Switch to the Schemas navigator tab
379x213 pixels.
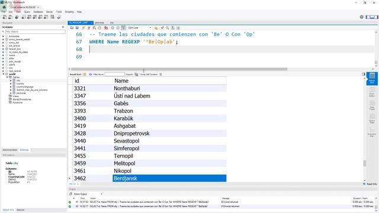click(x=24, y=150)
